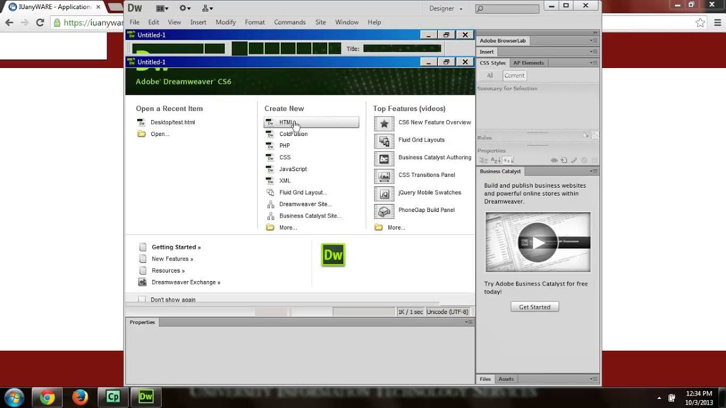Select the Adobe BrowserLab panel tab
This screenshot has height=408, width=726.
coord(503,41)
